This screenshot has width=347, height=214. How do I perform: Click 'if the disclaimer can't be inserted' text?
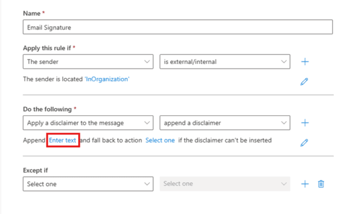[x=225, y=140]
